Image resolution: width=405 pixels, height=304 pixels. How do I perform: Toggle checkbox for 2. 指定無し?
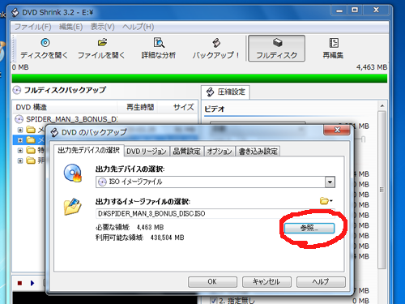click(x=214, y=300)
